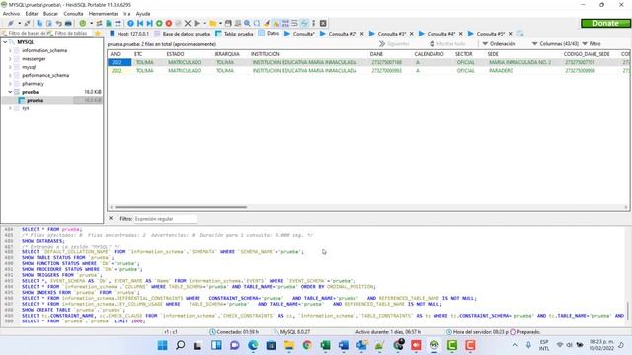Open the Chrome icon in the Windows taskbar
632x355 pixels.
307,345
